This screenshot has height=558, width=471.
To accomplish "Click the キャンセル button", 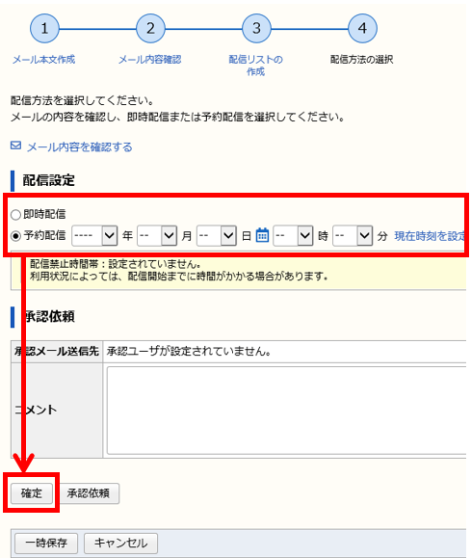I will (121, 543).
